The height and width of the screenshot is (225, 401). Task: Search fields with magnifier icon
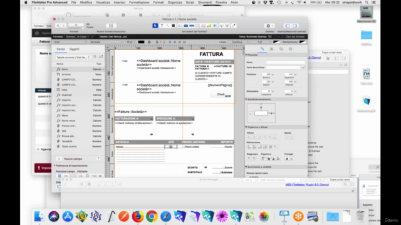[95, 57]
